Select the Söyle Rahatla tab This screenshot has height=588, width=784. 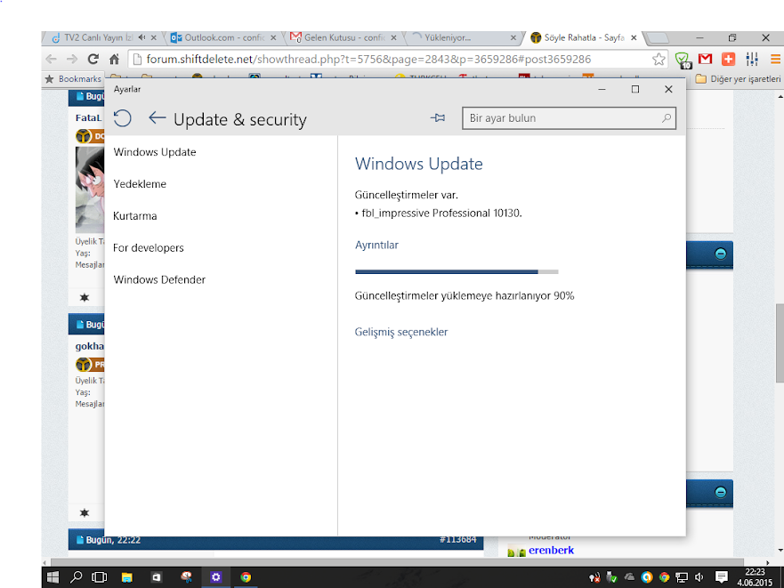[x=584, y=37]
